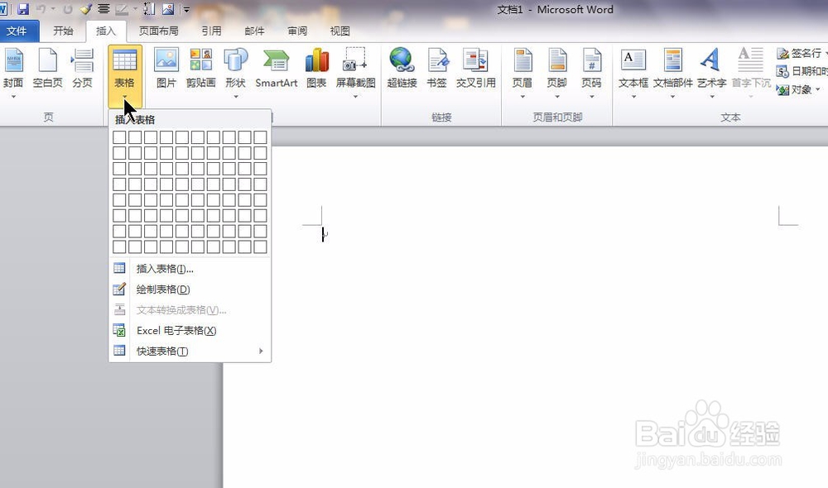Viewport: 828px width, 488px height.
Task: Choose 绘制表格(D) from the table menu
Action: (190, 289)
